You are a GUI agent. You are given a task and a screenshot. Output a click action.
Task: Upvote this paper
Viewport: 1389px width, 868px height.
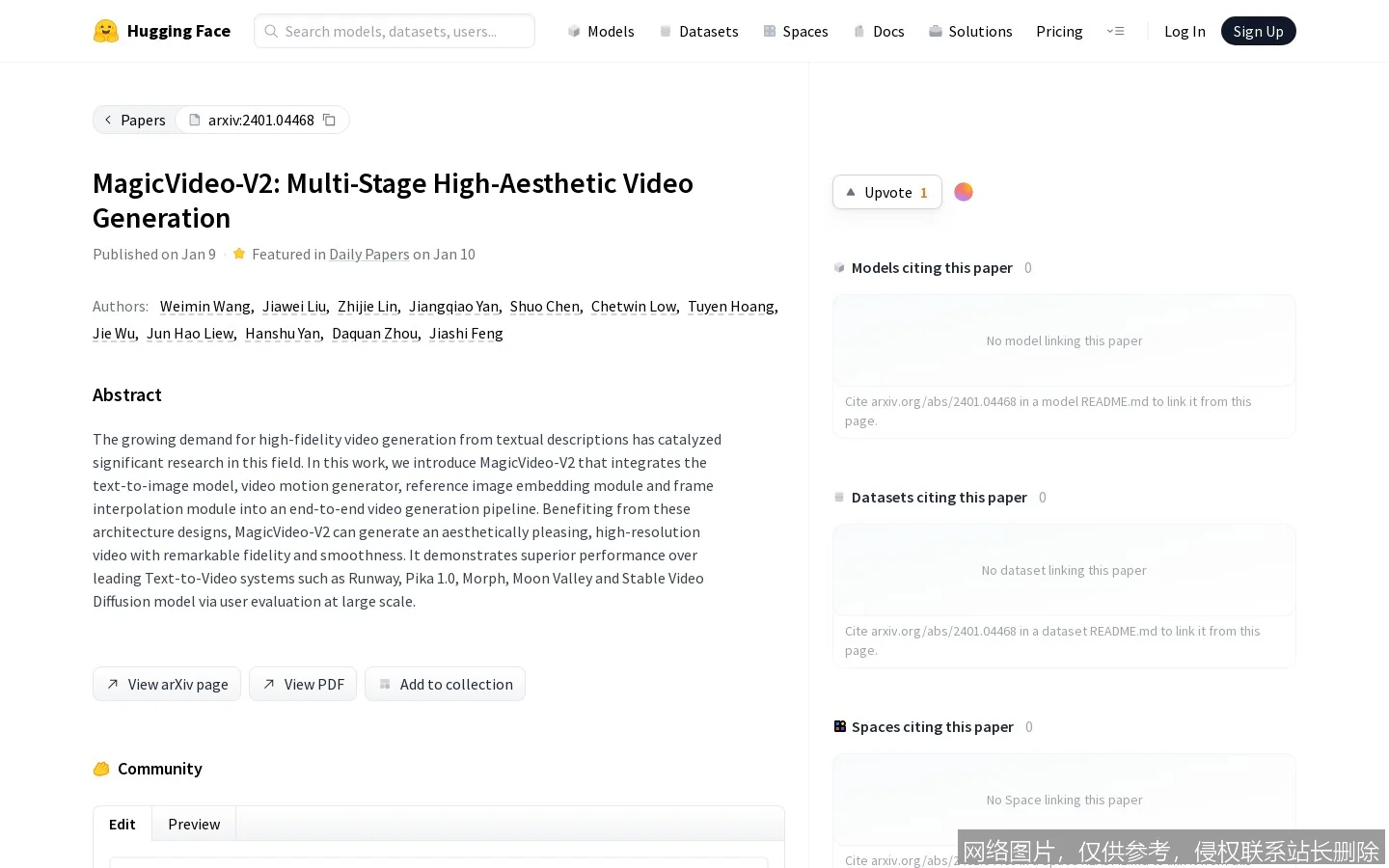[x=886, y=192]
